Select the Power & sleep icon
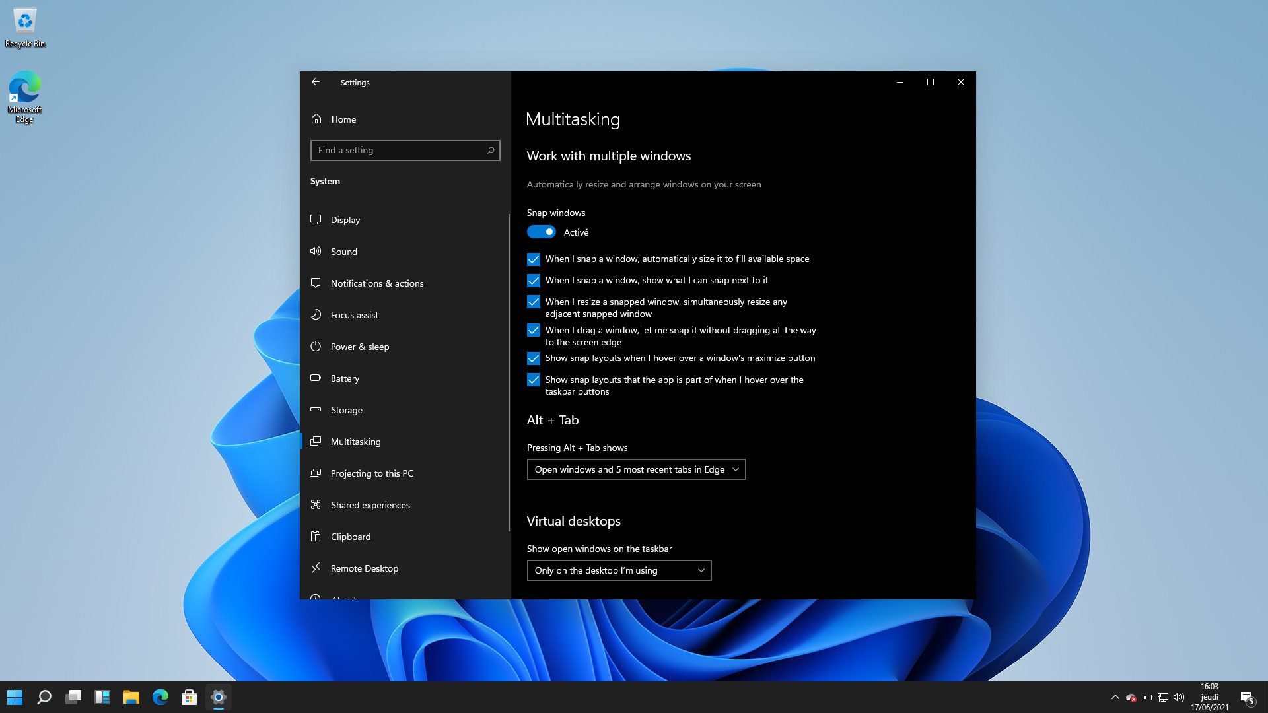Screen dimensions: 1268x713 316,347
